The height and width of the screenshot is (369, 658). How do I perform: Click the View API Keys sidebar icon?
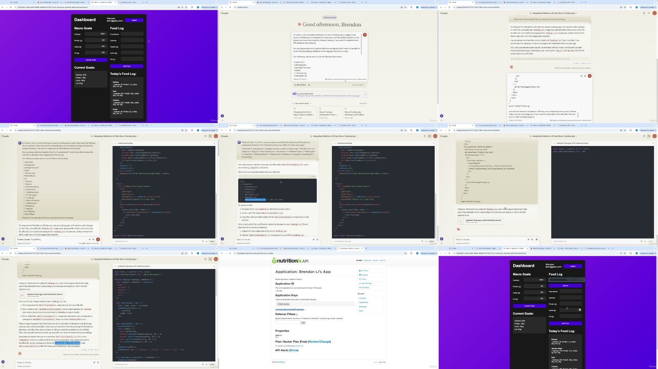(x=360, y=283)
